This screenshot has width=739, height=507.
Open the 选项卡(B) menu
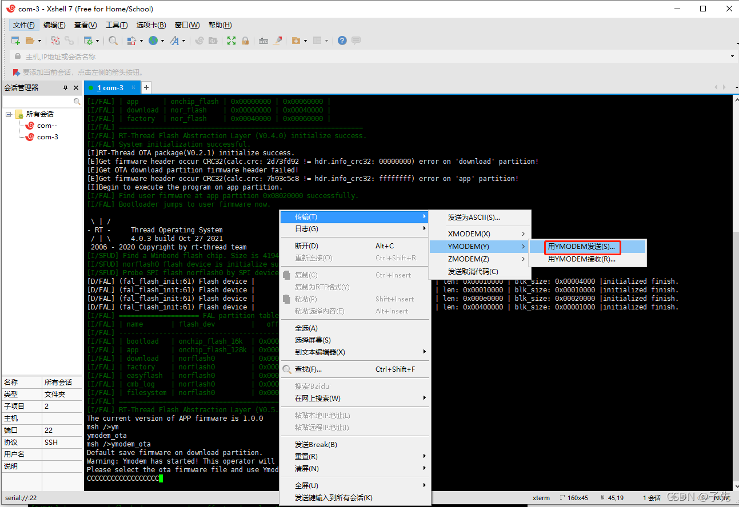(x=151, y=25)
